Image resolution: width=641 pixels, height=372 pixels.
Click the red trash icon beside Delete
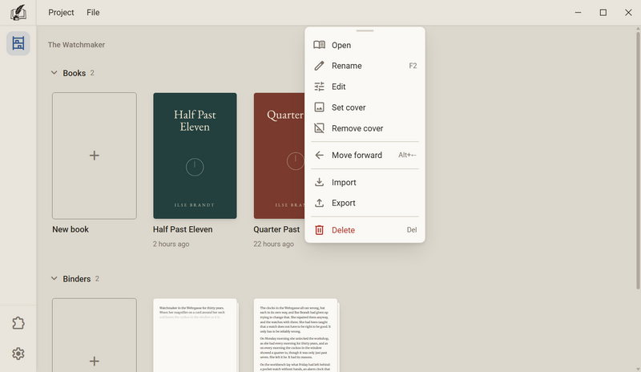[319, 230]
